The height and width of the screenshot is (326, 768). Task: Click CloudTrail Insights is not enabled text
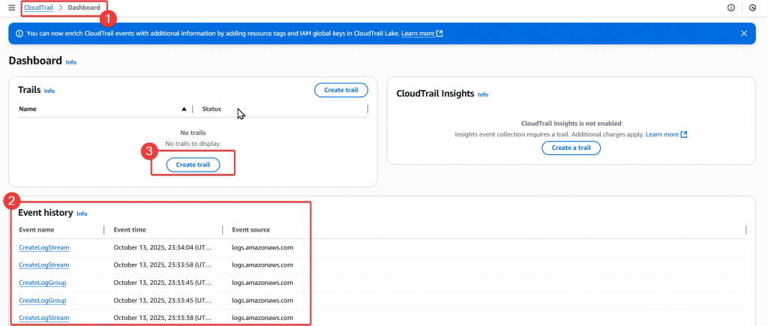coord(571,124)
